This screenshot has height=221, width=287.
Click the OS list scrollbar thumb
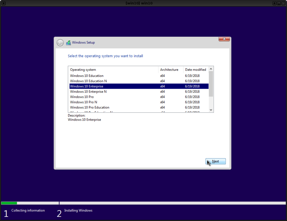211,84
